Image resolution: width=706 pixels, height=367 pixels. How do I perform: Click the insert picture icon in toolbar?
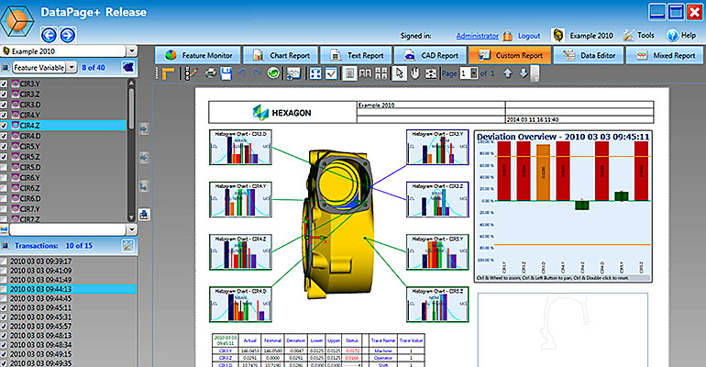click(x=293, y=73)
